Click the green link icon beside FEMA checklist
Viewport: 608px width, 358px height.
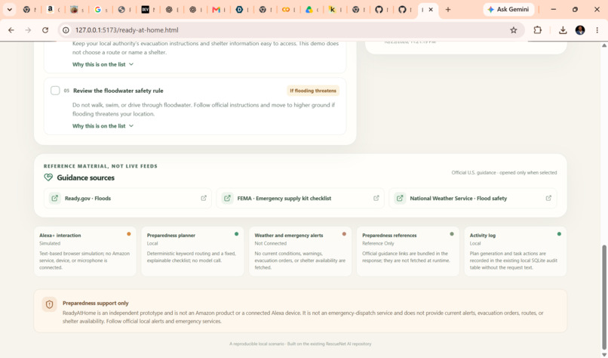227,198
